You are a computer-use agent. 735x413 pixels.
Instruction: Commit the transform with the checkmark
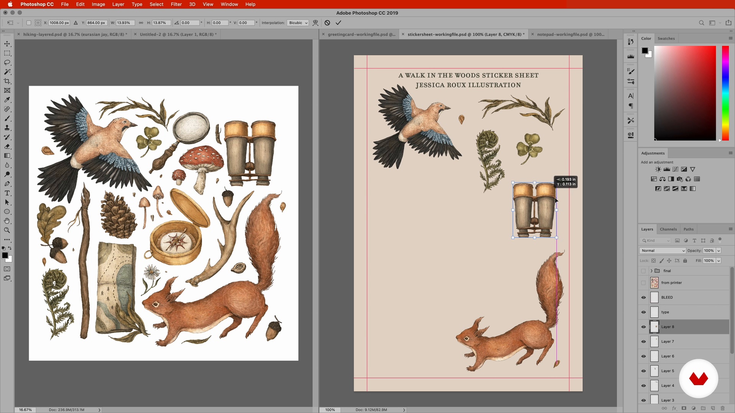[x=338, y=23]
